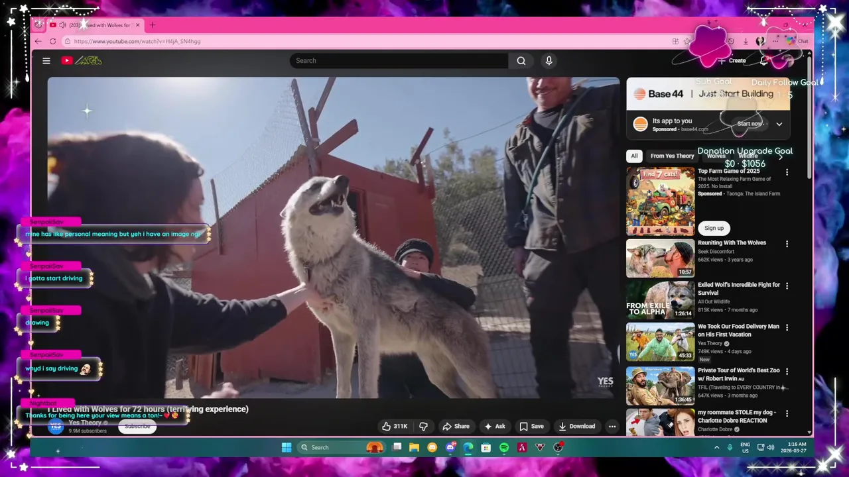This screenshot has height=477, width=849.
Task: Click Start now on the Base44 ad
Action: 750,124
